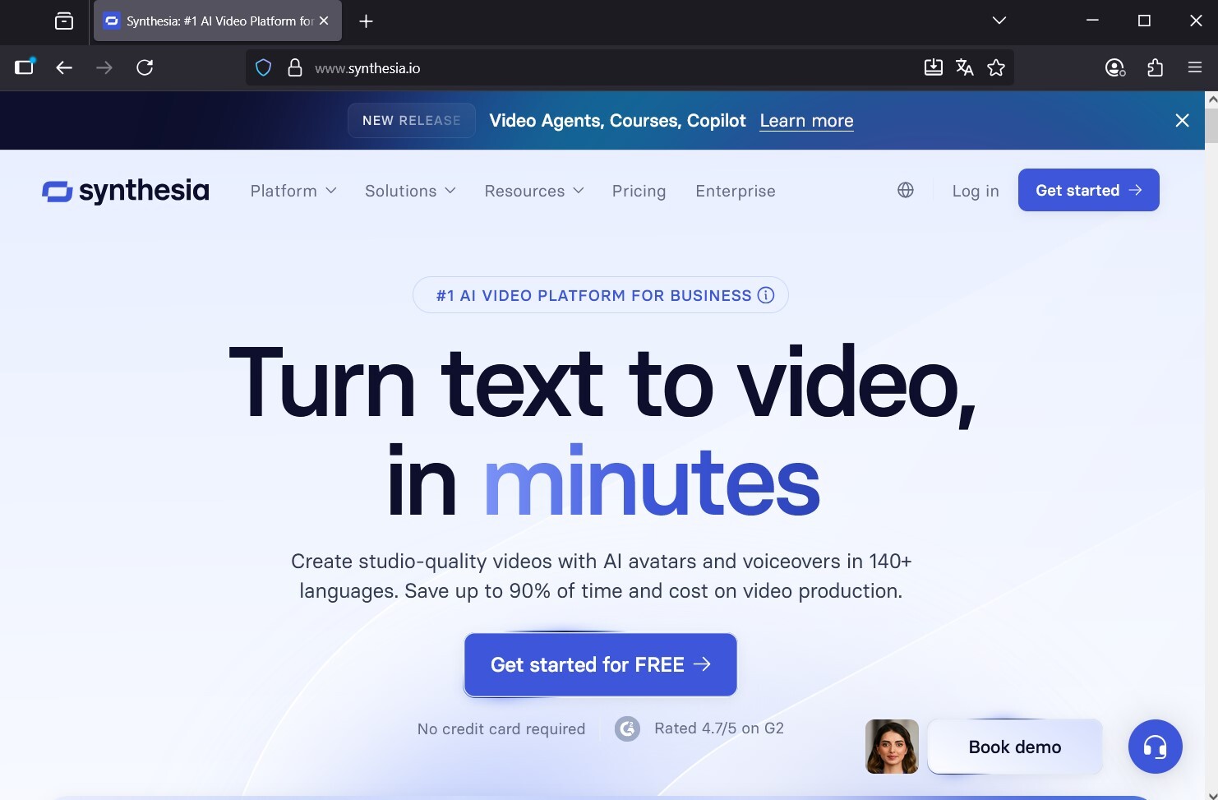Screen dimensions: 1218x800
Task: Open the headset support chat button
Action: pyautogui.click(x=1155, y=747)
